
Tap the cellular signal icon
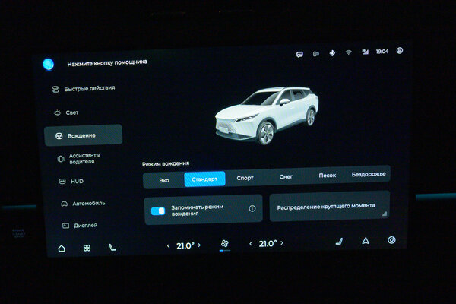pos(365,52)
